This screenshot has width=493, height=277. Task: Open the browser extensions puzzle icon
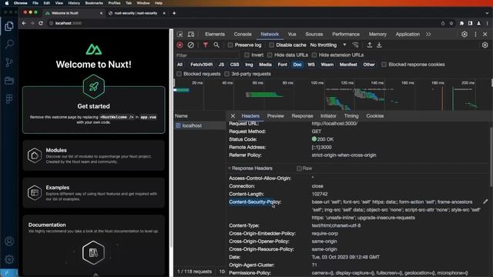point(461,23)
